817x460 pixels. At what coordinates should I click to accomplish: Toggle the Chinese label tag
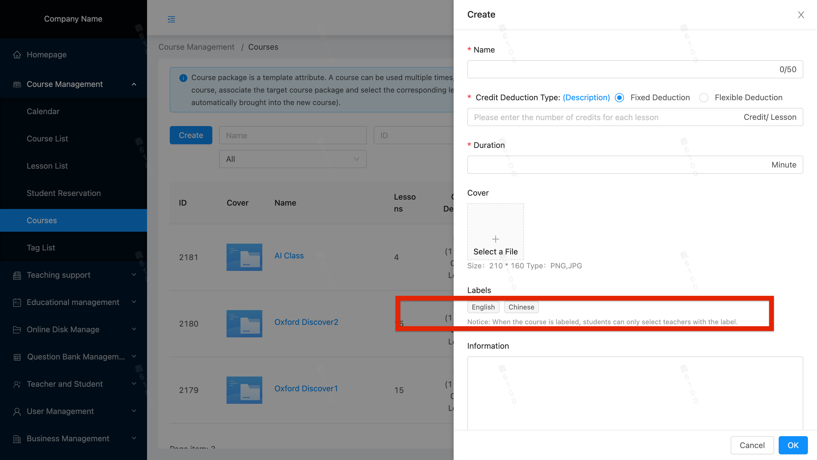(x=521, y=307)
